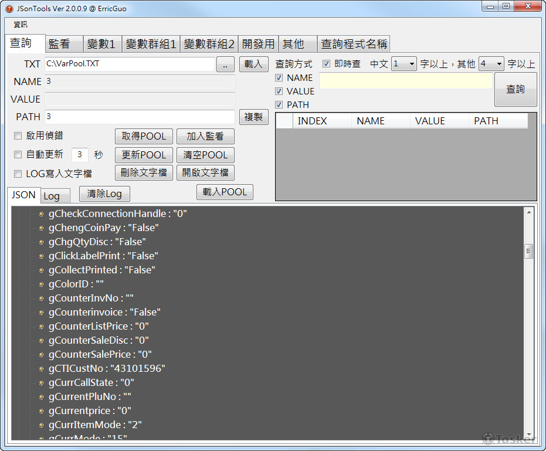The width and height of the screenshot is (546, 451).
Task: Click the 取得POOL button
Action: (144, 136)
